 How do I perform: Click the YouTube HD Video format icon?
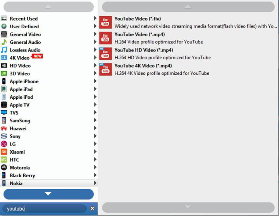[x=105, y=54]
